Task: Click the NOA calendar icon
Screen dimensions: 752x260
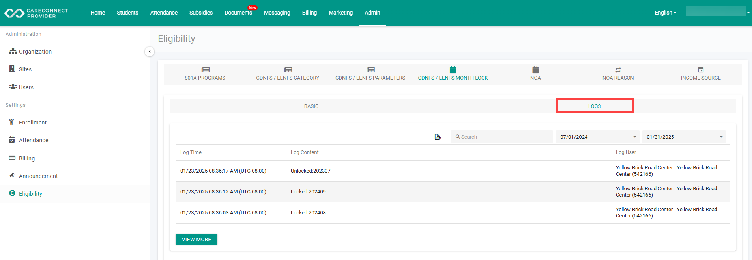Action: [535, 70]
